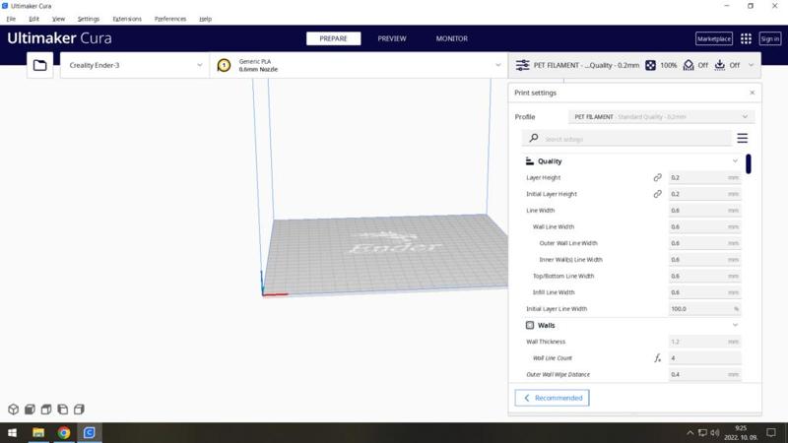Screen dimensions: 788x443
Task: Click link icon beside Layer Height
Action: coord(657,178)
